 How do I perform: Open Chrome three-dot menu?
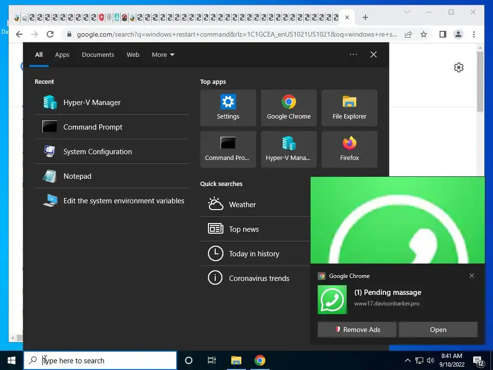click(x=474, y=34)
